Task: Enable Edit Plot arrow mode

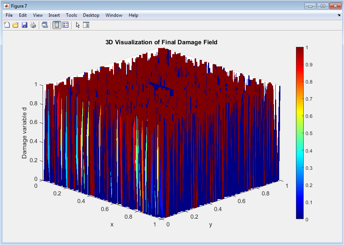Action: (x=78, y=25)
